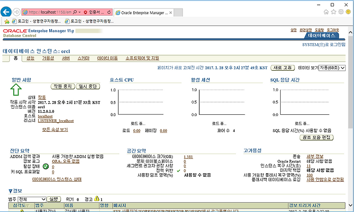Open the 환경설정 link in header
This screenshot has height=212, width=354.
306,30
